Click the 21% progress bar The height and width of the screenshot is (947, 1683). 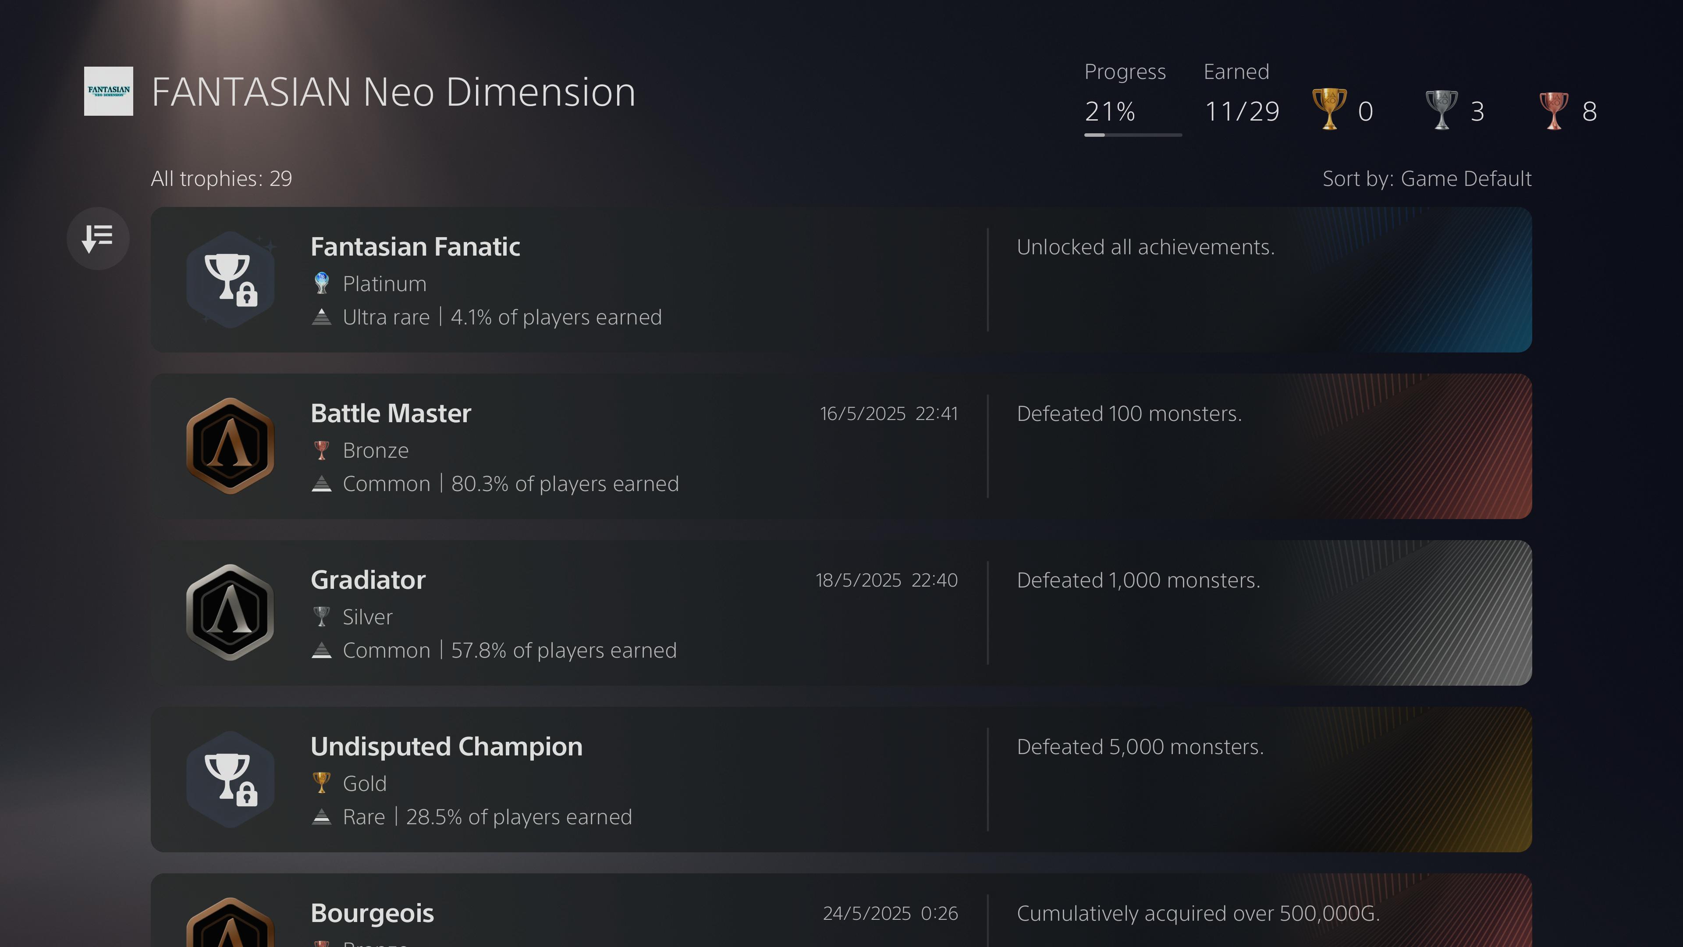(x=1133, y=135)
